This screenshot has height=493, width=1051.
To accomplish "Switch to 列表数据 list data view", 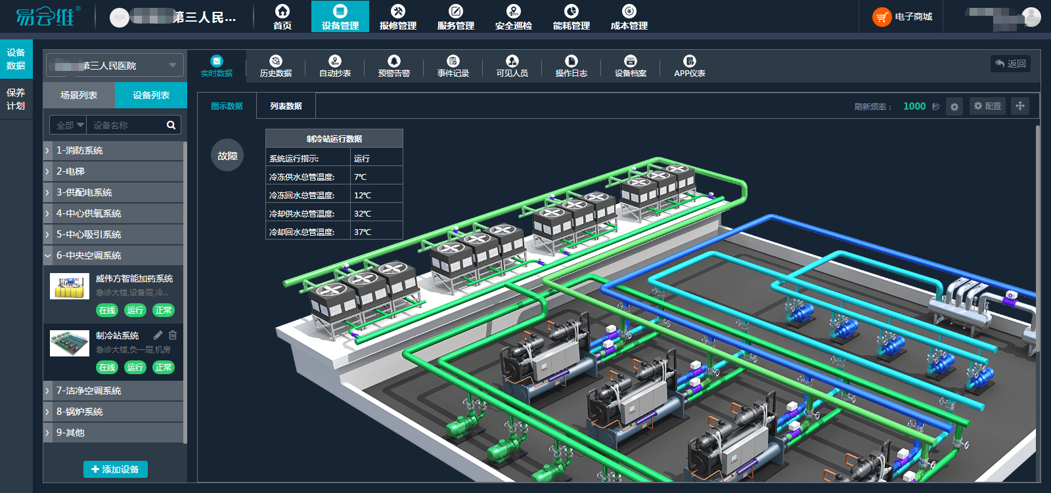I will 286,106.
